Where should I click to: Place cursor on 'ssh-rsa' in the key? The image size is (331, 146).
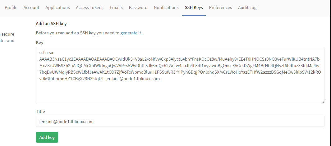point(46,53)
